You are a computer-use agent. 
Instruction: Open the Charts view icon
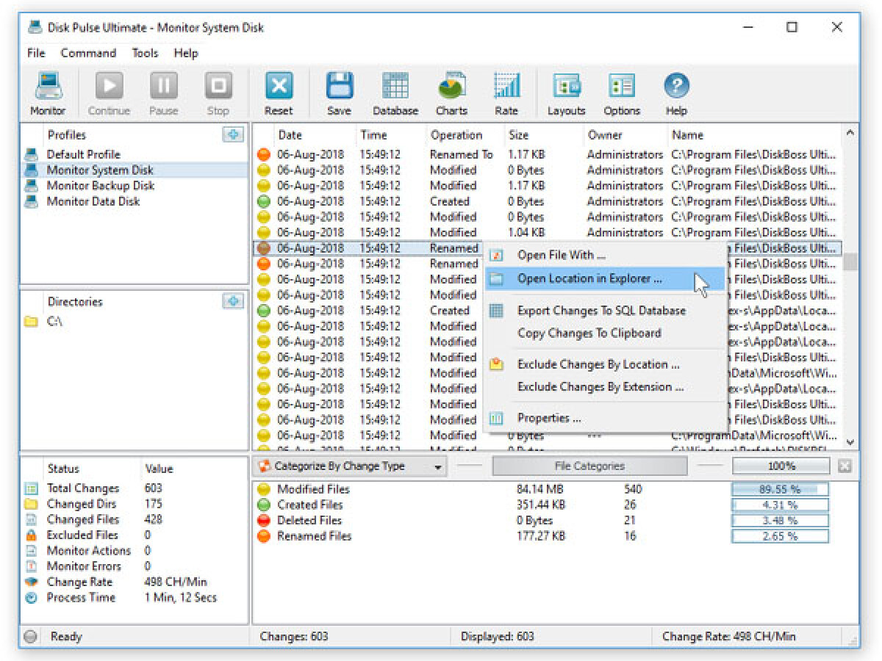[x=451, y=92]
